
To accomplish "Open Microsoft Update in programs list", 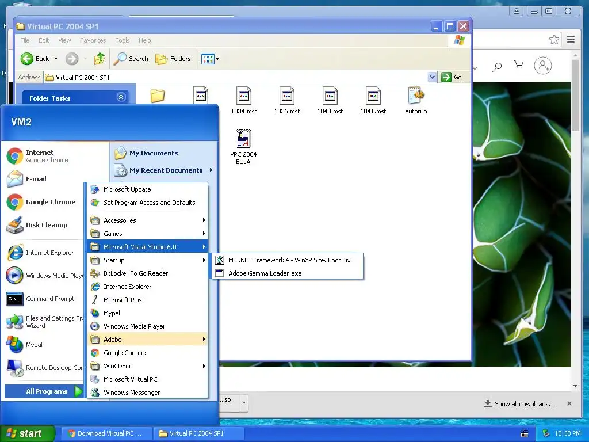I will click(x=147, y=189).
